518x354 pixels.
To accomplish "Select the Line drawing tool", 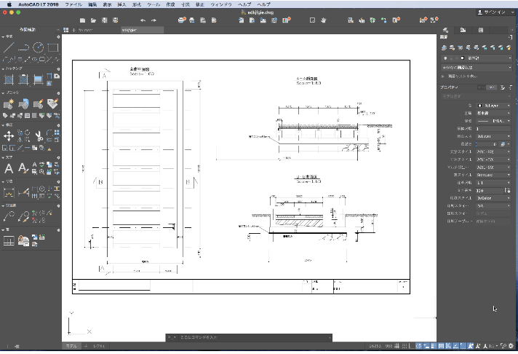I will click(x=9, y=47).
